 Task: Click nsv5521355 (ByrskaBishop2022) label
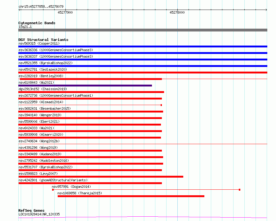(x=46, y=63)
